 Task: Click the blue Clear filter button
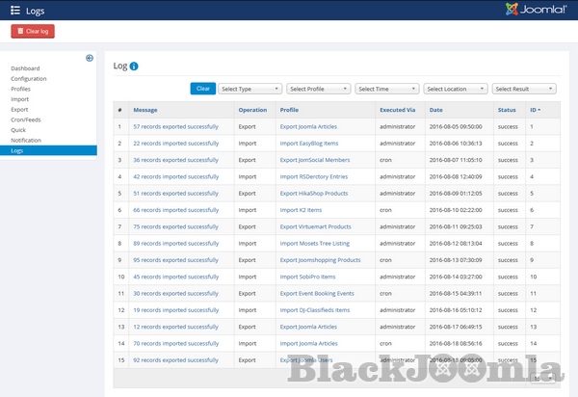coord(202,89)
